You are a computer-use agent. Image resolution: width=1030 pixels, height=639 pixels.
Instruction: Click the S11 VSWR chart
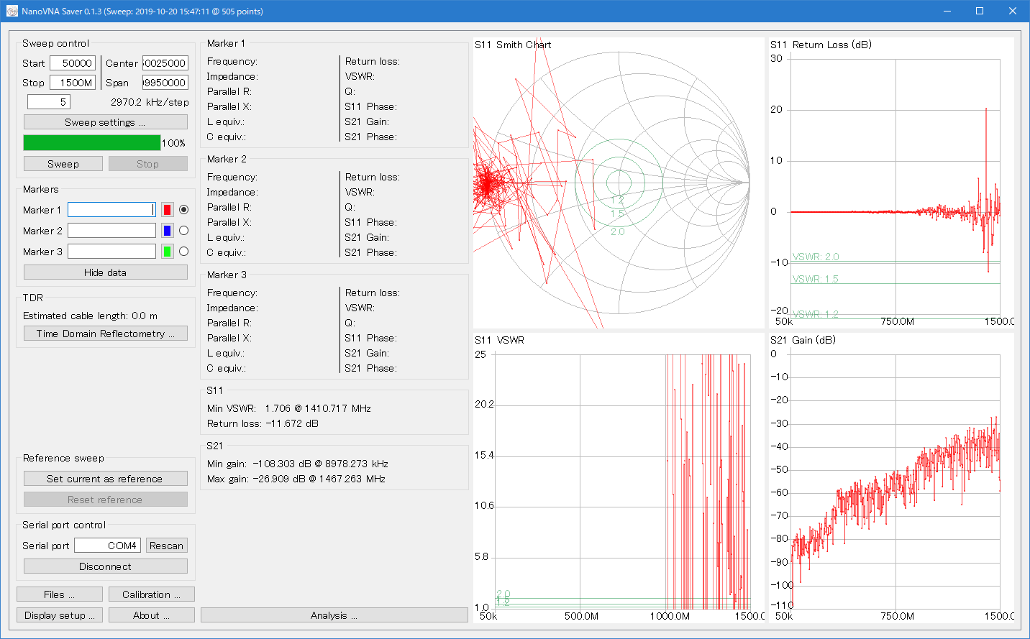pyautogui.click(x=619, y=478)
